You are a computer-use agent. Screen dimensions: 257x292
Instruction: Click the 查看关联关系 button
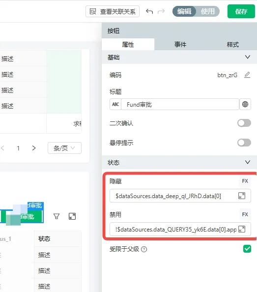[x=113, y=11]
